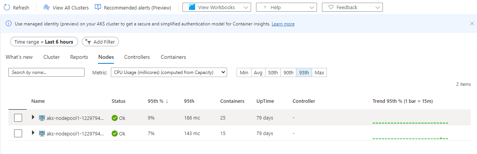Switch to the Controllers tab
Viewport: 477px width, 154px height.
tap(137, 57)
